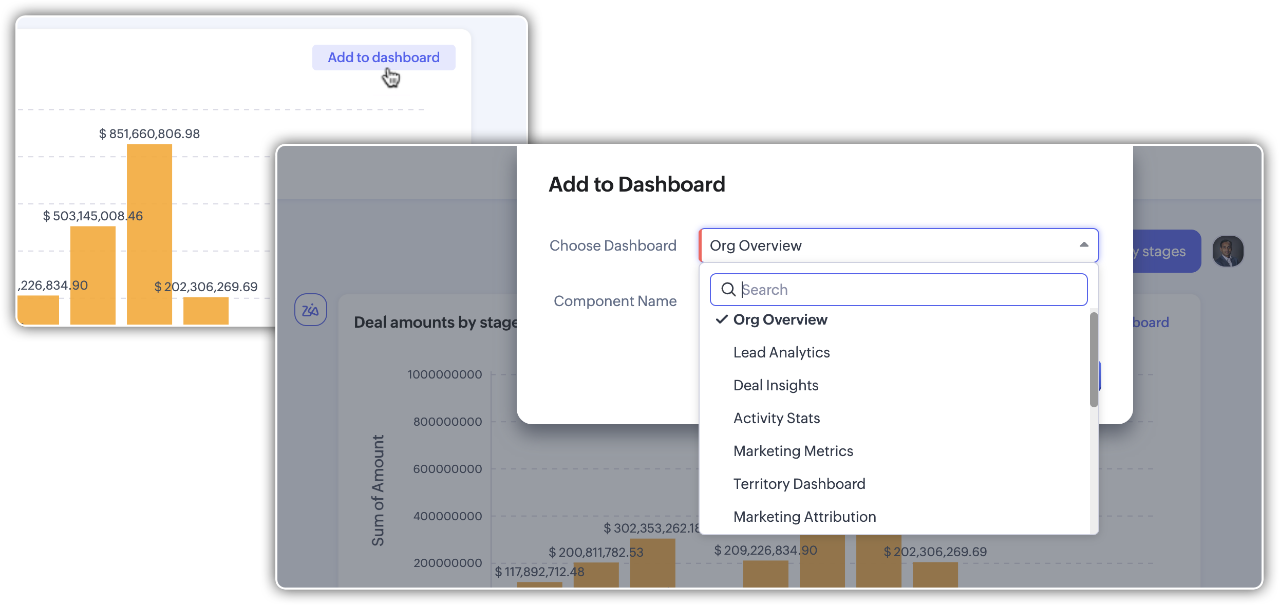Screen dimensions: 1279x605
Task: Click the user profile avatar
Action: point(1228,251)
